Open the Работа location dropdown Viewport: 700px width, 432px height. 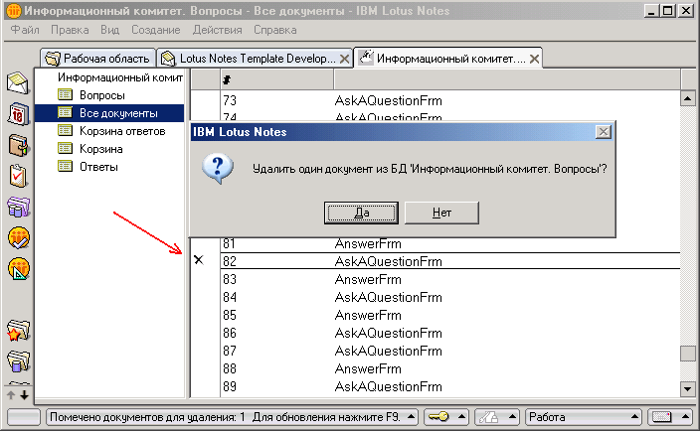(583, 417)
